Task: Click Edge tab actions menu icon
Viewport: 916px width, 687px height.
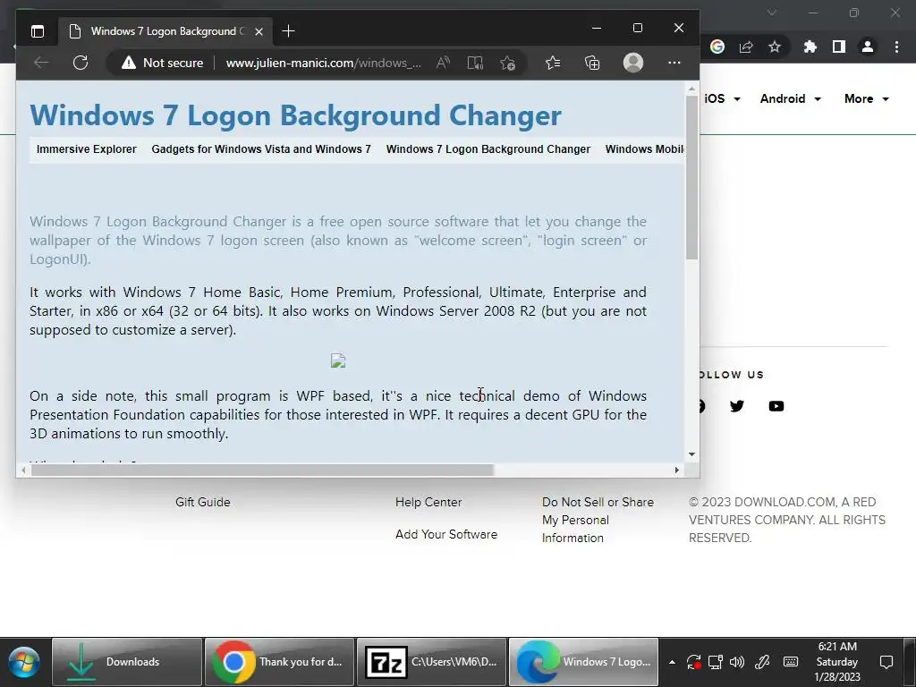Action: (x=38, y=31)
